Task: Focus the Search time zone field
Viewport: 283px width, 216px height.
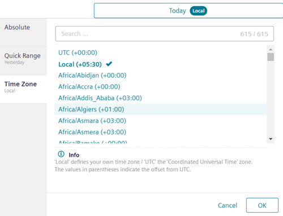Action: [x=164, y=34]
